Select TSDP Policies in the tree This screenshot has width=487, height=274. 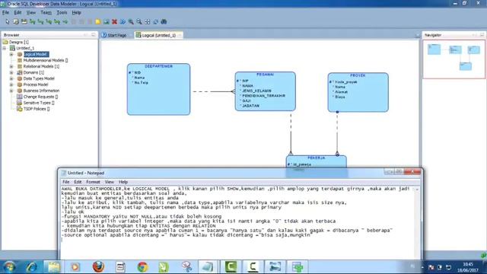coord(37,109)
